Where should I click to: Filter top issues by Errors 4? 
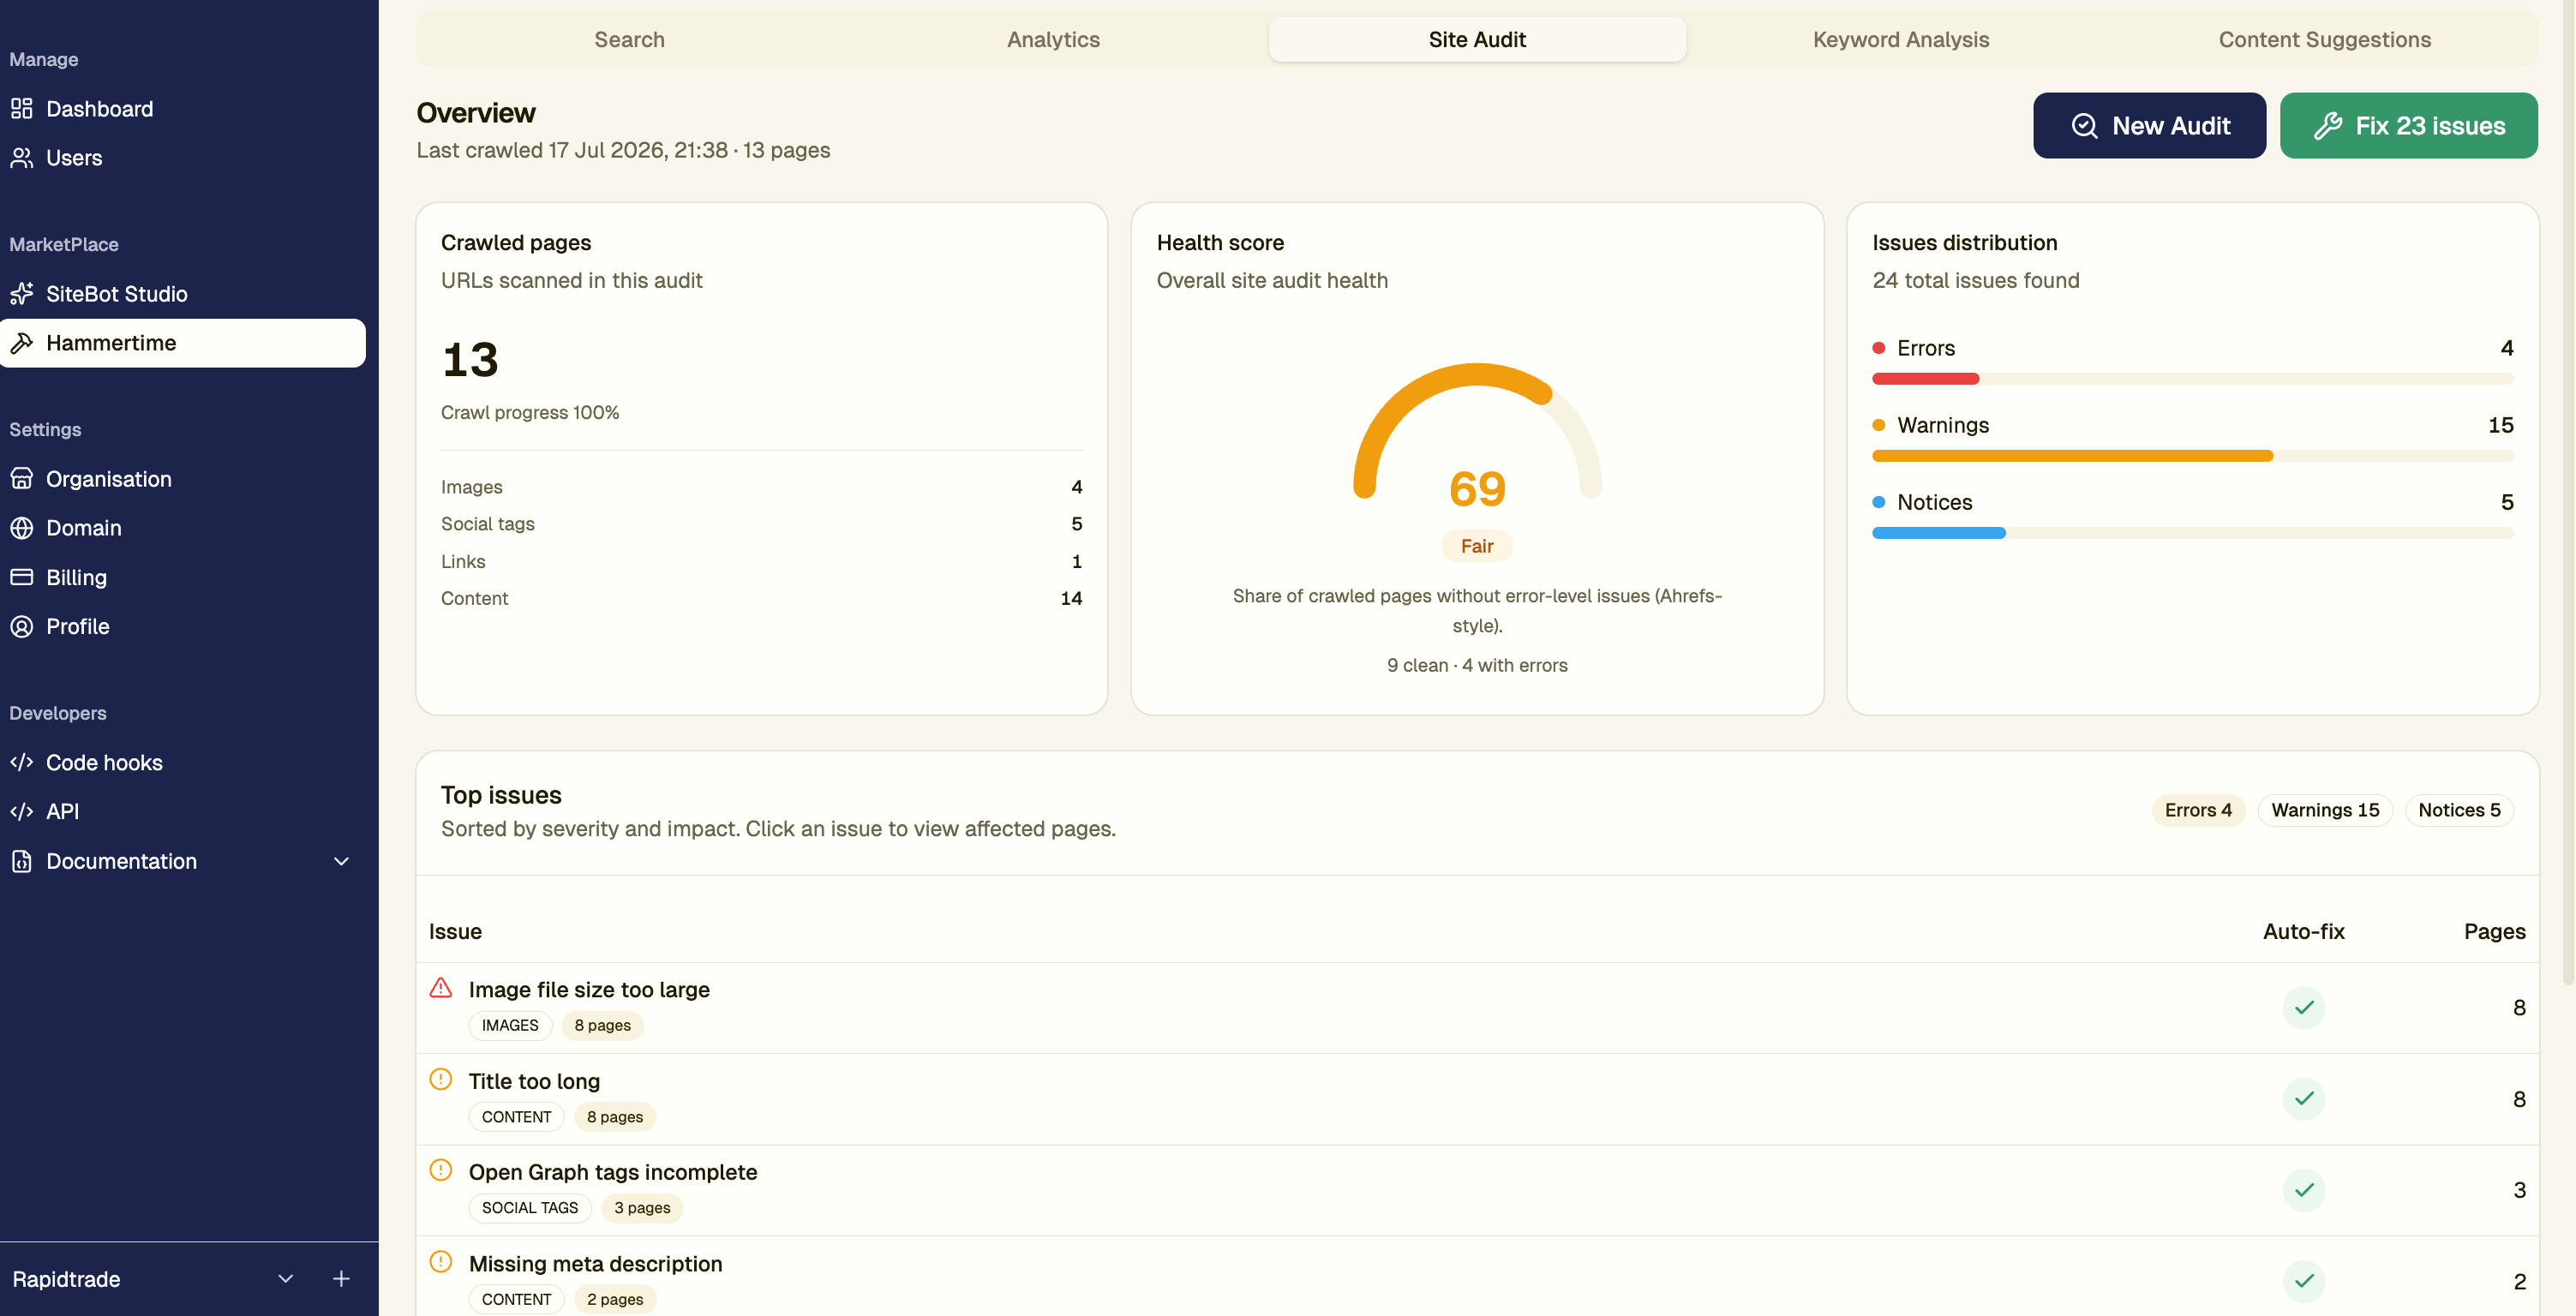(x=2198, y=810)
